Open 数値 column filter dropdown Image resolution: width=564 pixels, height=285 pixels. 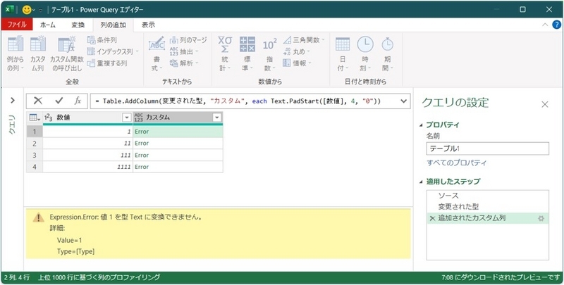click(x=127, y=118)
